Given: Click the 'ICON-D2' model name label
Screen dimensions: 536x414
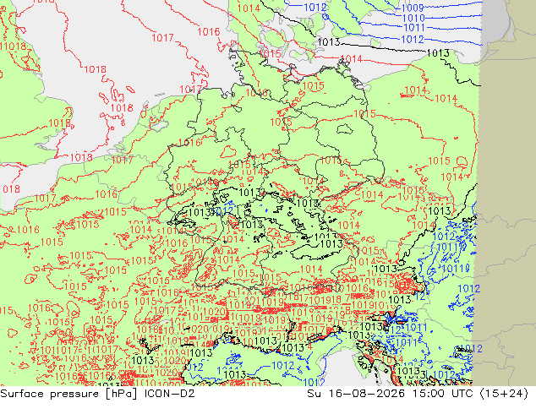Looking at the screenshot, I should point(170,394).
